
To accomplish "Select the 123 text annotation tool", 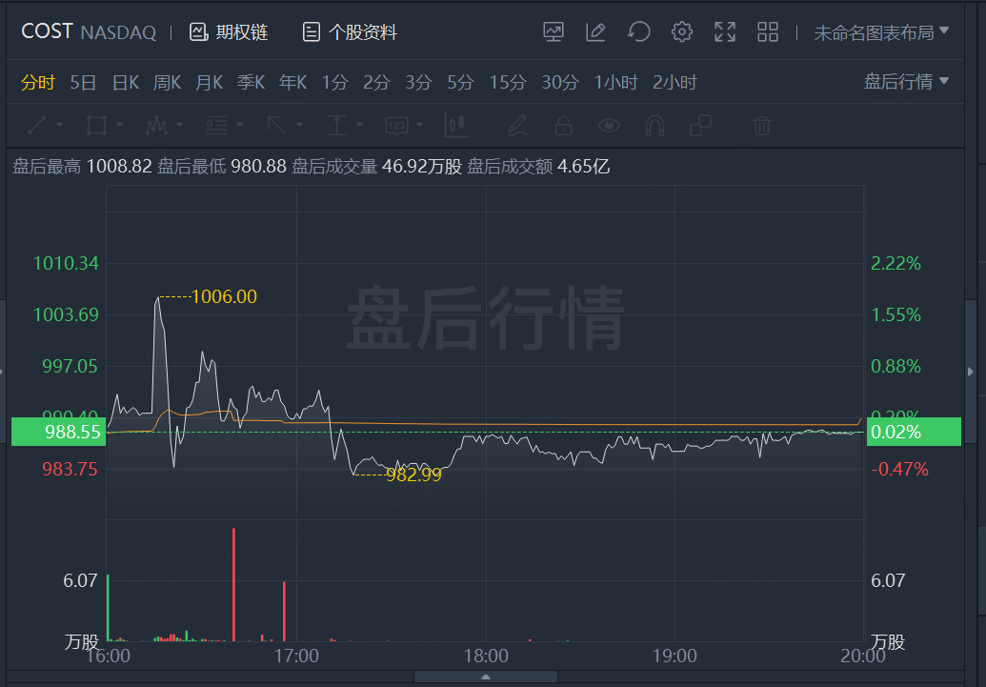I will tap(397, 125).
